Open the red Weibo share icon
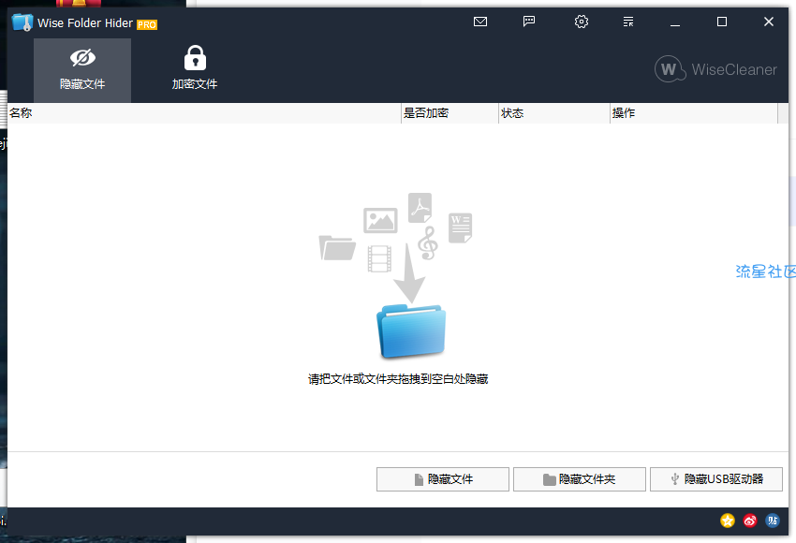Image resolution: width=796 pixels, height=543 pixels. coord(750,521)
